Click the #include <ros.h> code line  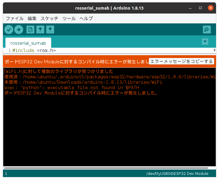coord(34,50)
